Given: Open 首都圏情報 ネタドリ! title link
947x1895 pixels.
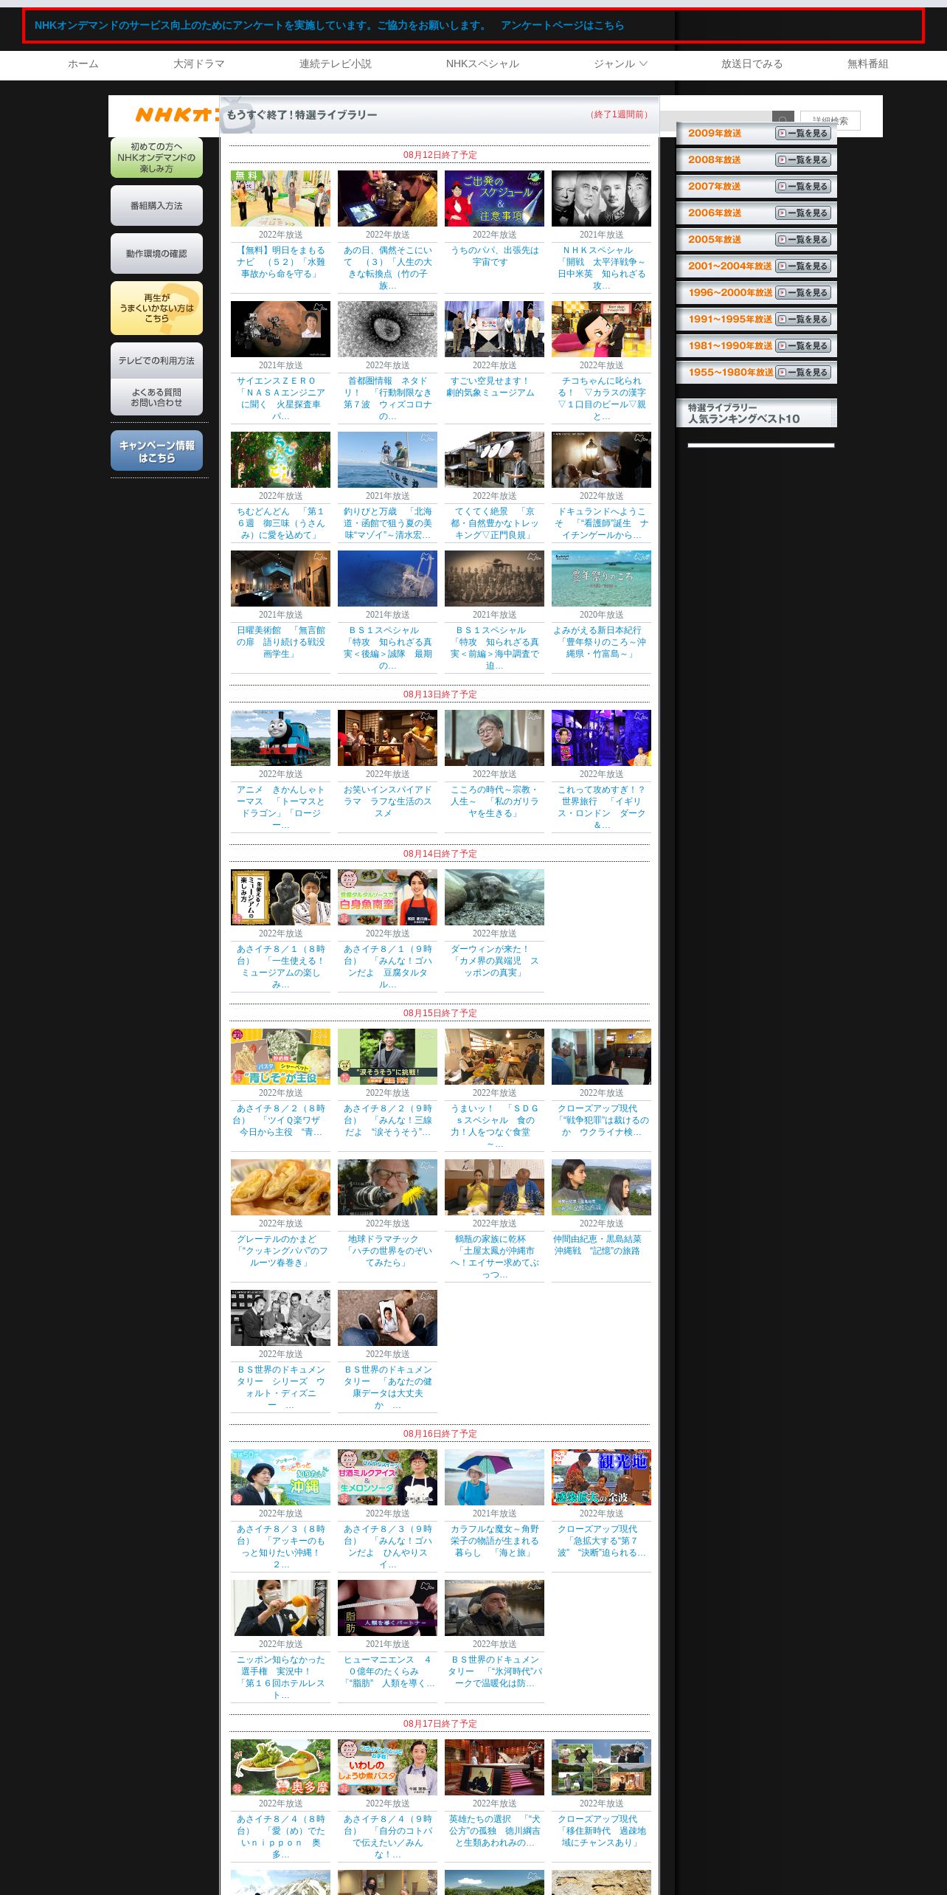Looking at the screenshot, I should (387, 398).
